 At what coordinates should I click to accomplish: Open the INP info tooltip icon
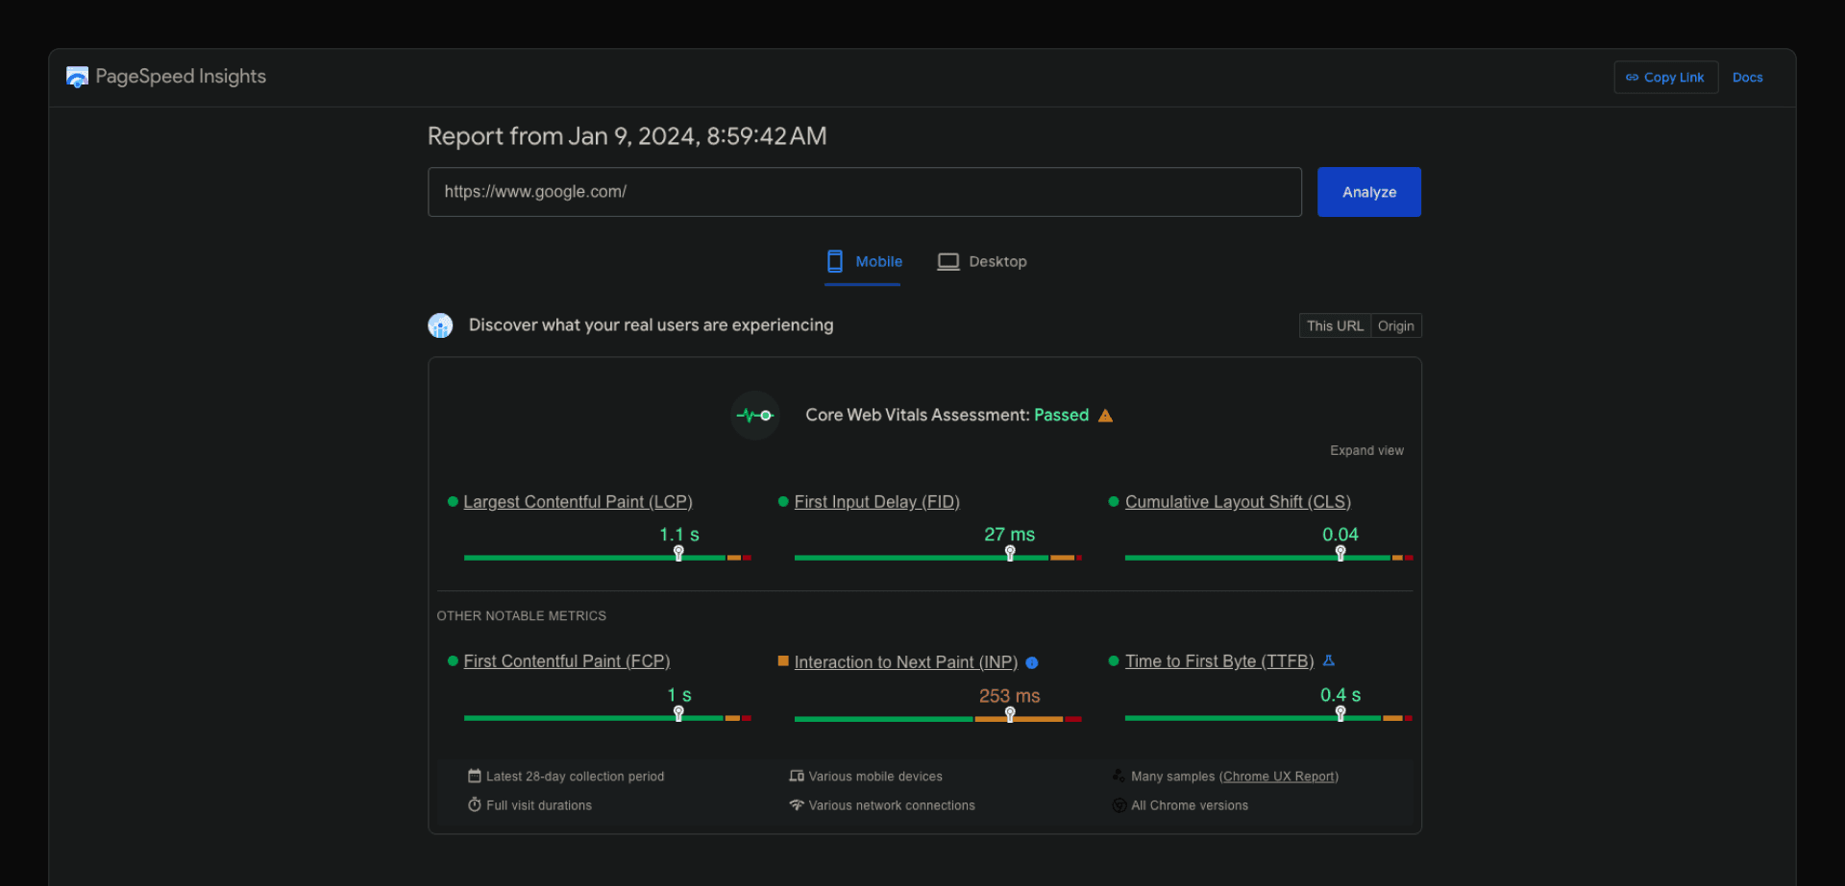tap(1032, 662)
